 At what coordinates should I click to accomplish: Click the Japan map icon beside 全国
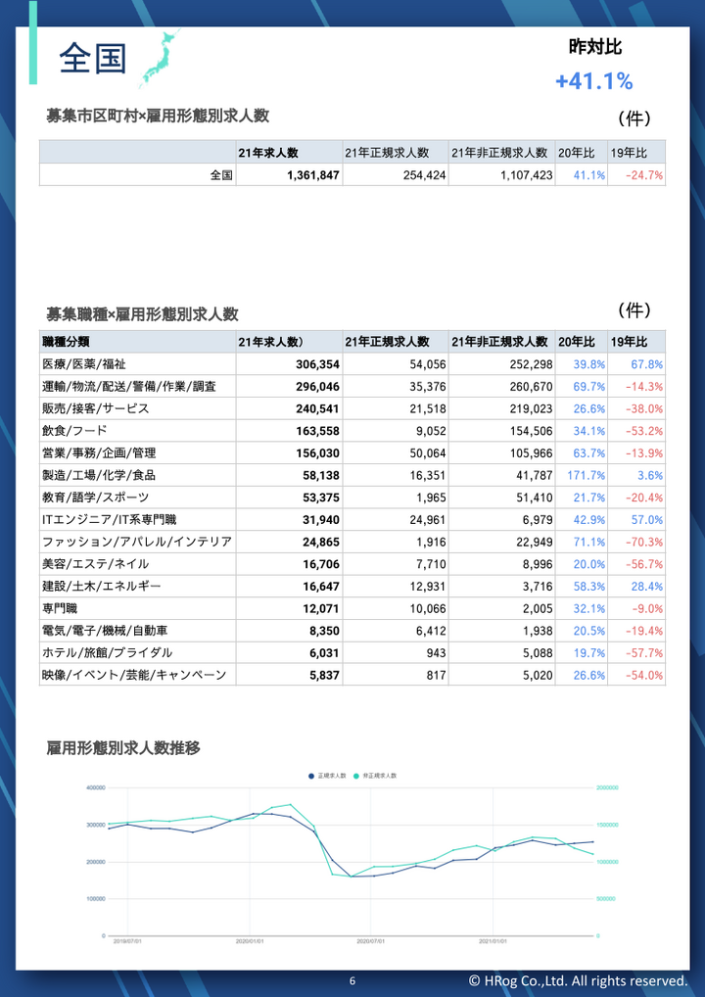tap(158, 57)
